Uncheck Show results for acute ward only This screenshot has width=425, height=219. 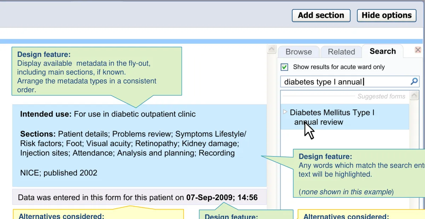pyautogui.click(x=284, y=67)
